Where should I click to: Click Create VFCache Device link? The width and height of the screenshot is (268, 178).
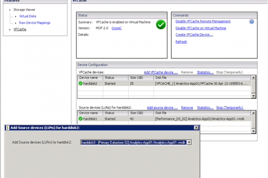194,35
